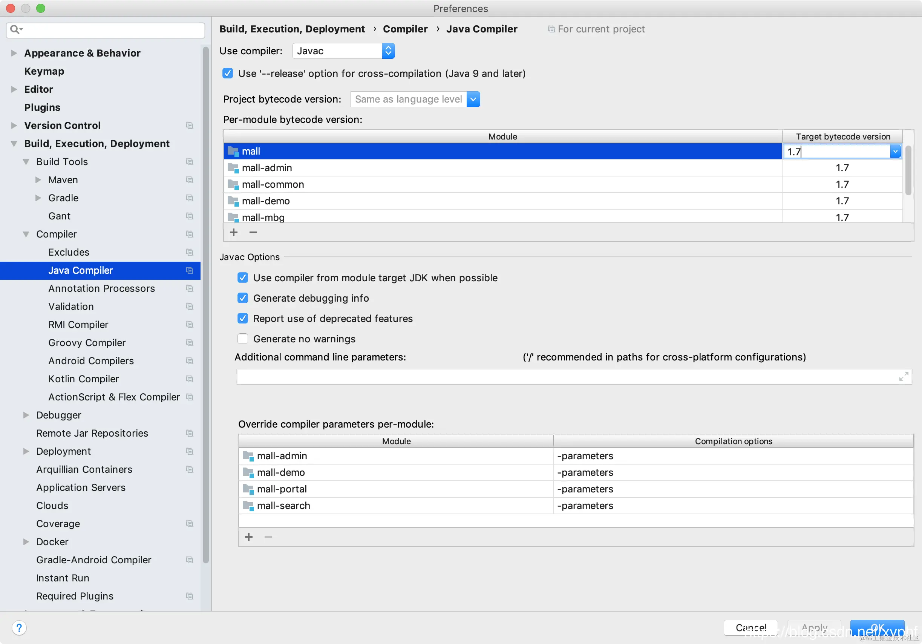Image resolution: width=922 pixels, height=644 pixels.
Task: Open Project bytecode version dropdown
Action: [473, 99]
